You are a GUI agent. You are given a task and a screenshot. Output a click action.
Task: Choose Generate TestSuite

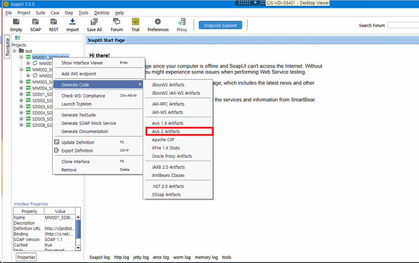coord(98,115)
